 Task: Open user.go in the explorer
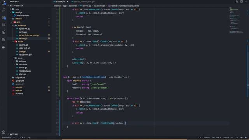point(22,51)
